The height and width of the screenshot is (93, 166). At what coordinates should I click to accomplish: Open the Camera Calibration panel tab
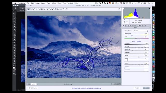click(140, 26)
